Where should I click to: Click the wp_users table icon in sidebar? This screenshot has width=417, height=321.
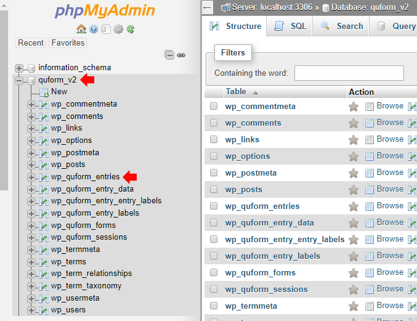point(43,311)
